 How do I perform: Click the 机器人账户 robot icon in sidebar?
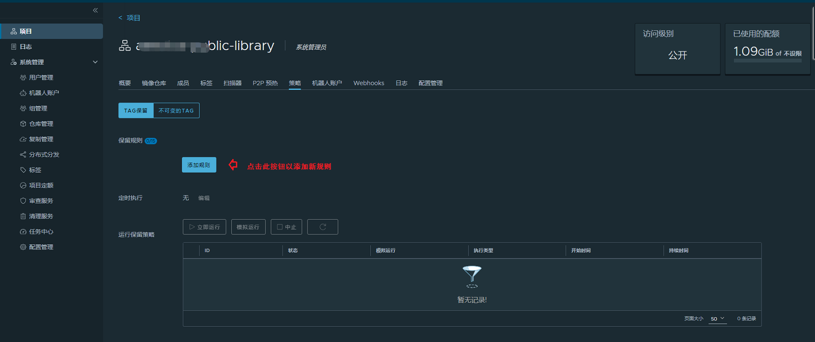23,93
